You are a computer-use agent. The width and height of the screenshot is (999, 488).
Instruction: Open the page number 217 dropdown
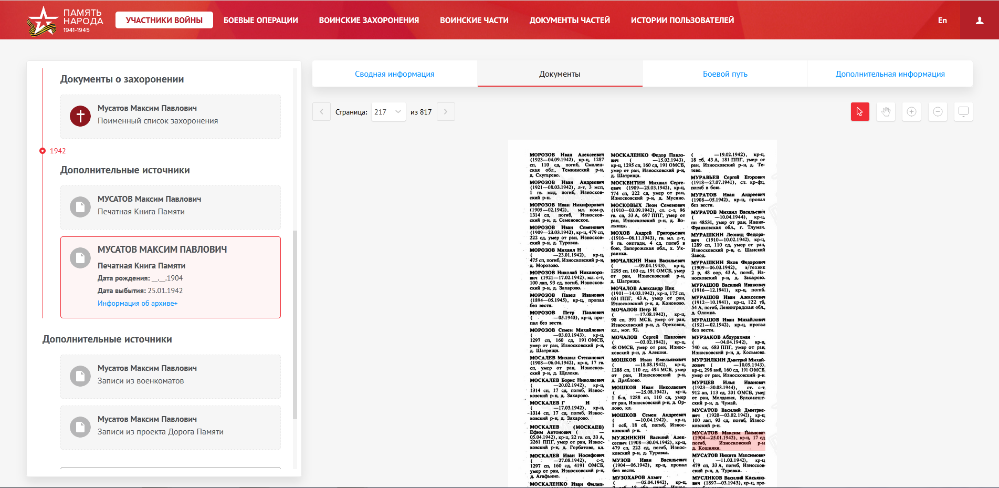pyautogui.click(x=388, y=112)
